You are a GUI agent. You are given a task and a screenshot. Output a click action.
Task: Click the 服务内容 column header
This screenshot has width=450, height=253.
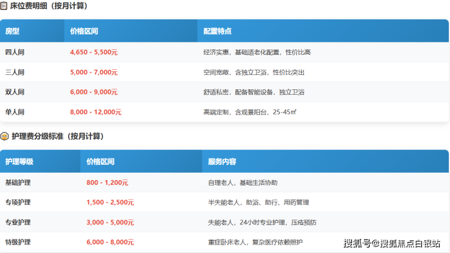[x=222, y=162]
